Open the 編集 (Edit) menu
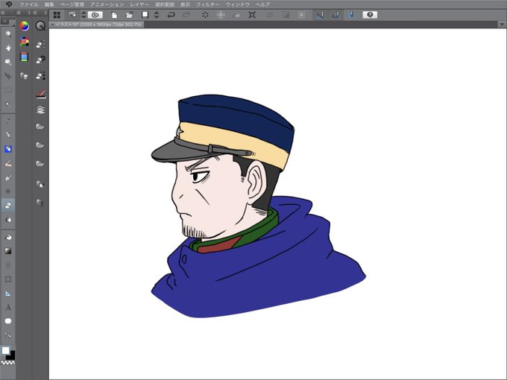Image resolution: width=507 pixels, height=380 pixels. click(x=49, y=4)
